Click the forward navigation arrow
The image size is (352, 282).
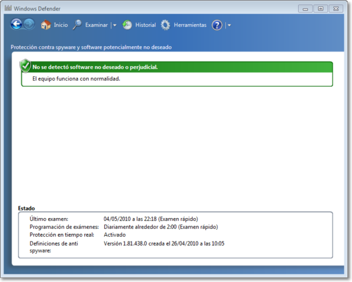29,24
